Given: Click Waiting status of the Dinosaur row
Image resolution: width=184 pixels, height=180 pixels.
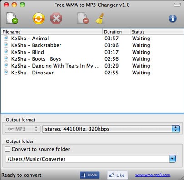Looking at the screenshot, I should pyautogui.click(x=141, y=73).
